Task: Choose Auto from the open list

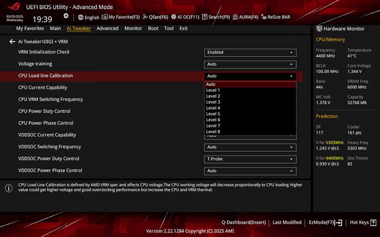Action: (x=250, y=85)
